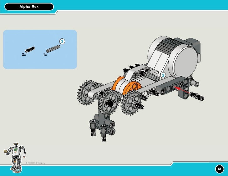Viewport: 228px width, 176px height.
Task: Click the black connector pin part picture
Action: pyautogui.click(x=30, y=49)
